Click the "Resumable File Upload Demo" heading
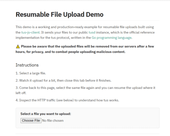 pos(59,15)
